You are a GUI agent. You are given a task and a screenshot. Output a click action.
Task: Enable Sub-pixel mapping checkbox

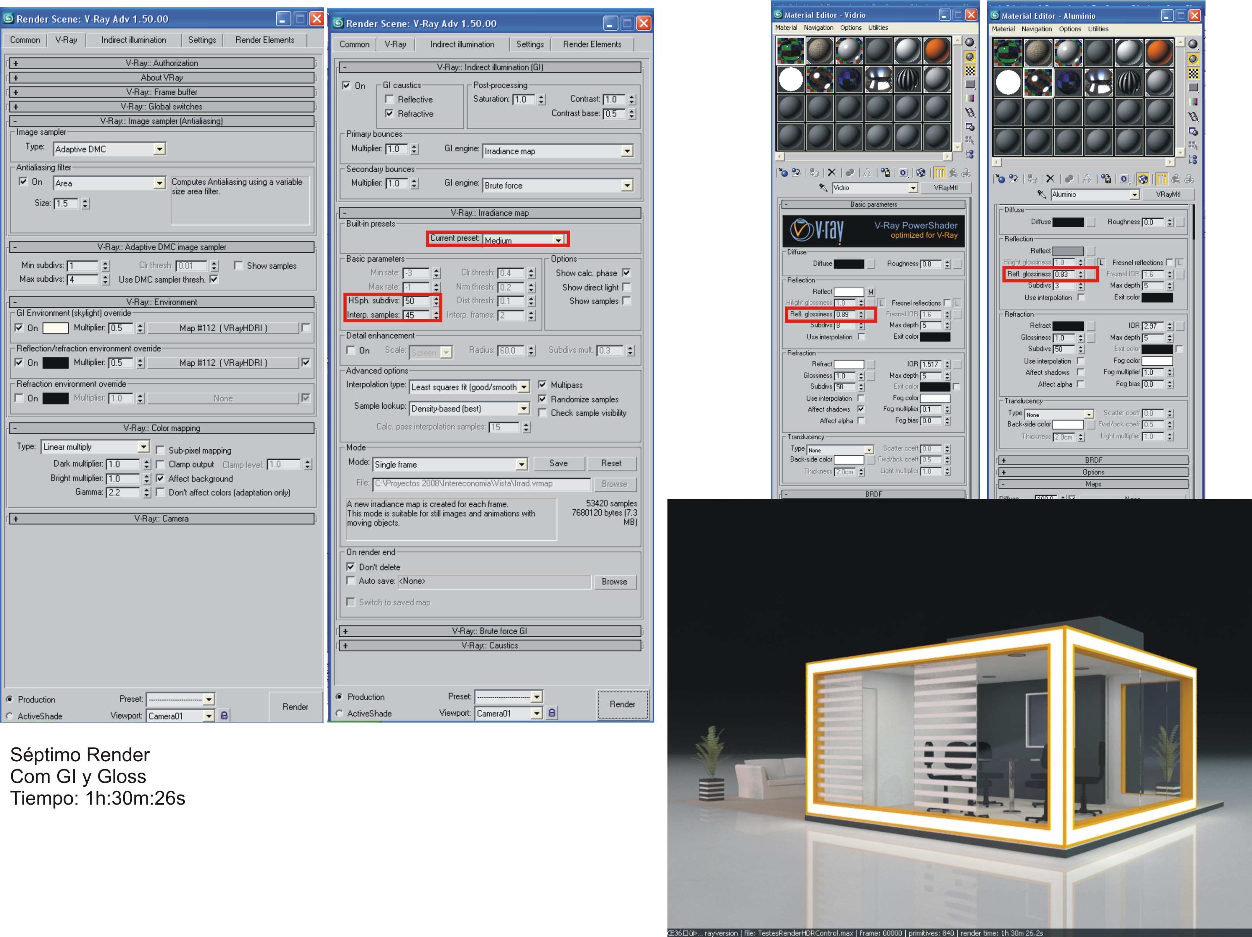point(160,451)
